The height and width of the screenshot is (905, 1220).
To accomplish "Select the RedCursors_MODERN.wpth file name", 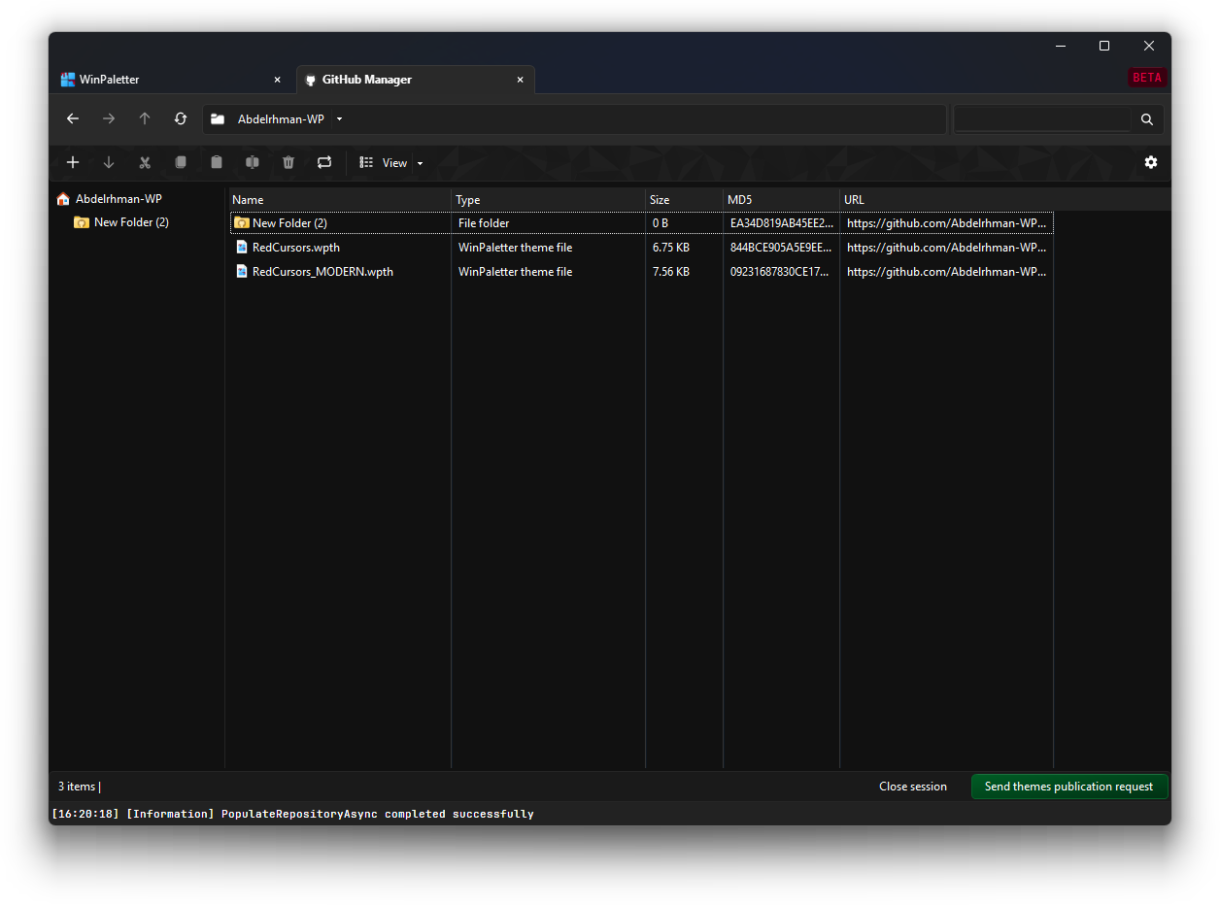I will (322, 272).
